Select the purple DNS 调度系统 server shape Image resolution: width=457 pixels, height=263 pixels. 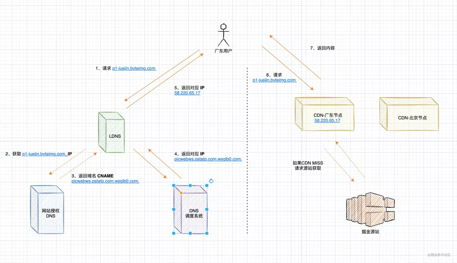pyautogui.click(x=190, y=209)
